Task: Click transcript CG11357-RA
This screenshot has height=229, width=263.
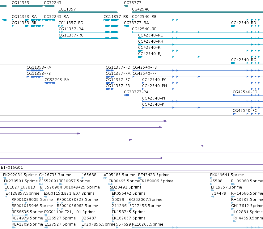Action: 71,29
